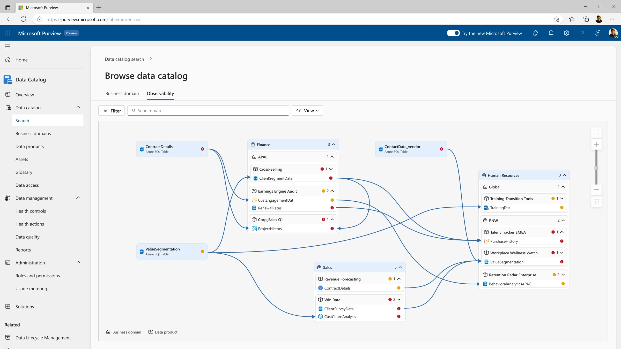Click the browser back arrow
This screenshot has width=621, height=349.
pyautogui.click(x=9, y=19)
